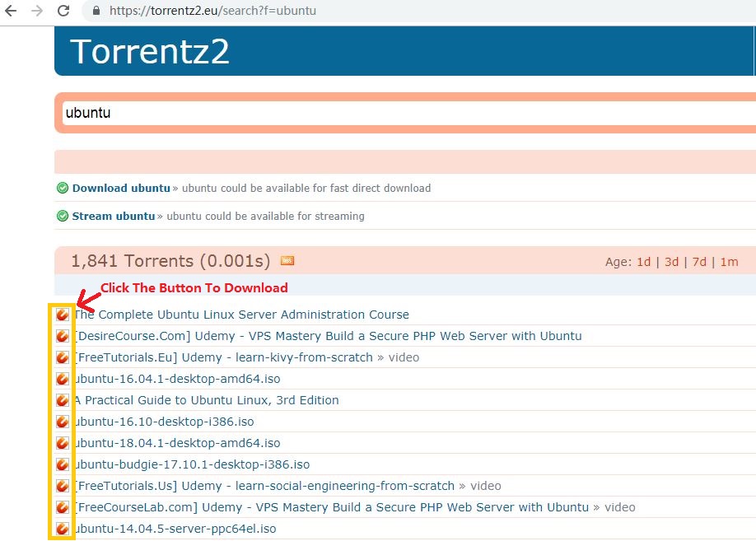Click the browser address bar URL
The height and width of the screenshot is (541, 756).
click(x=212, y=12)
